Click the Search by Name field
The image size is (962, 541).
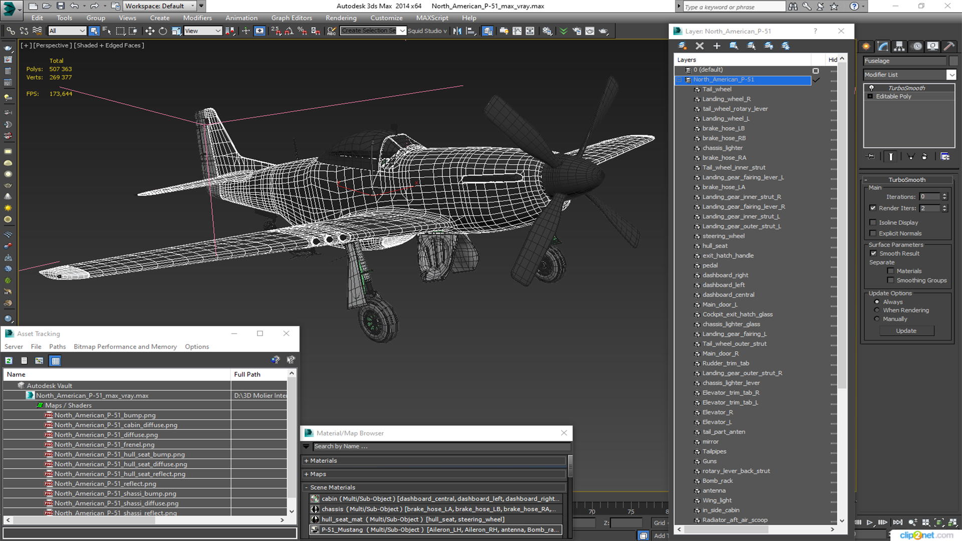coord(441,447)
